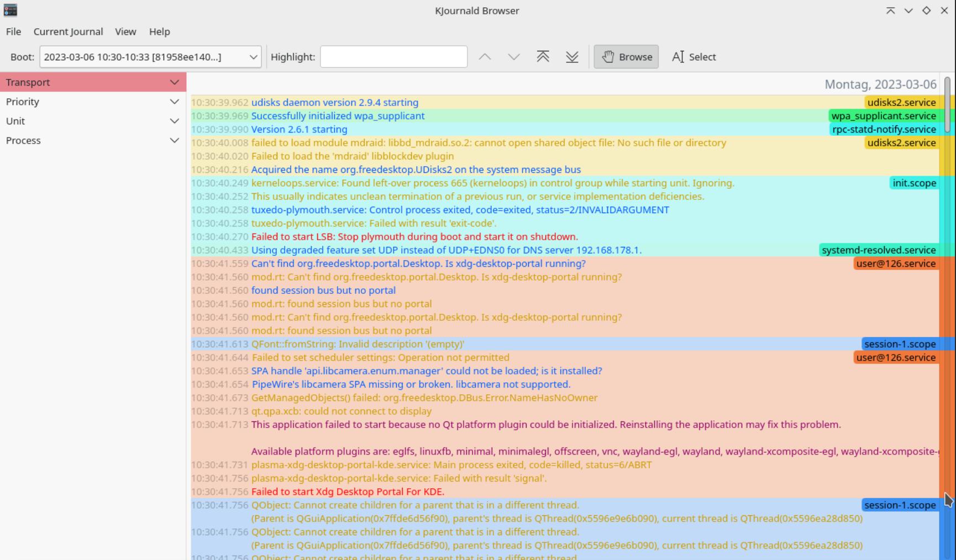
Task: Click the KJournald app icon in title bar
Action: pos(10,10)
